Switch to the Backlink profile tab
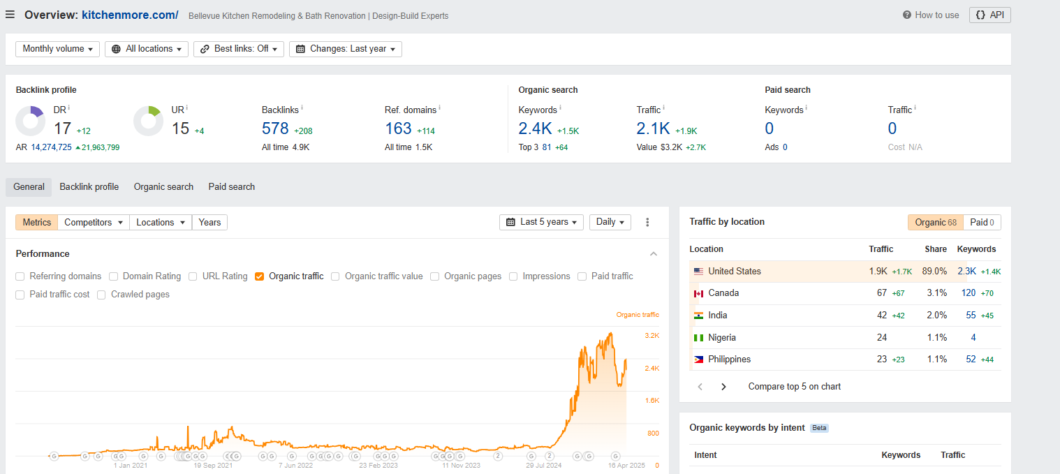The height and width of the screenshot is (474, 1060). [89, 187]
